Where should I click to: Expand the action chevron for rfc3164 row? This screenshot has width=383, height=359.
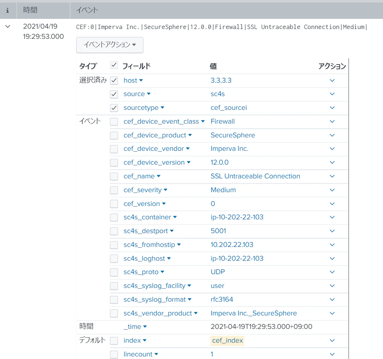(332, 300)
